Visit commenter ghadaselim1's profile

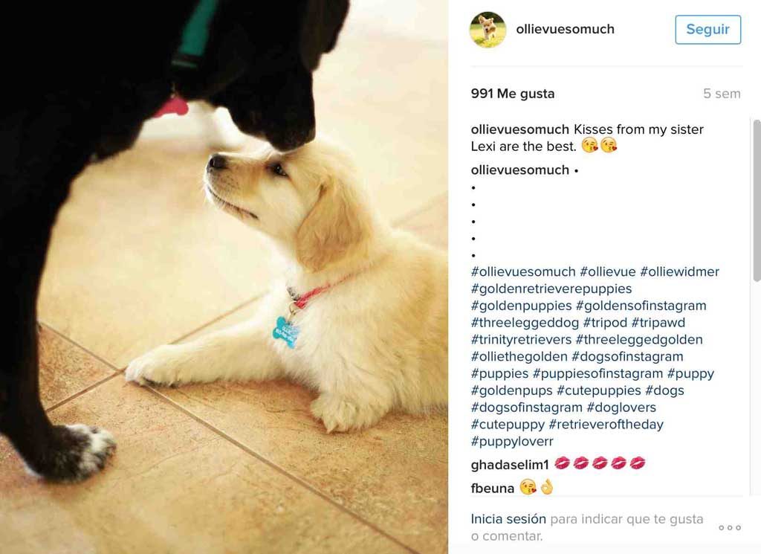point(510,466)
